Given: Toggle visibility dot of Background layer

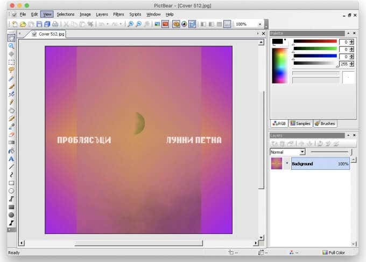Looking at the screenshot, I should 287,163.
